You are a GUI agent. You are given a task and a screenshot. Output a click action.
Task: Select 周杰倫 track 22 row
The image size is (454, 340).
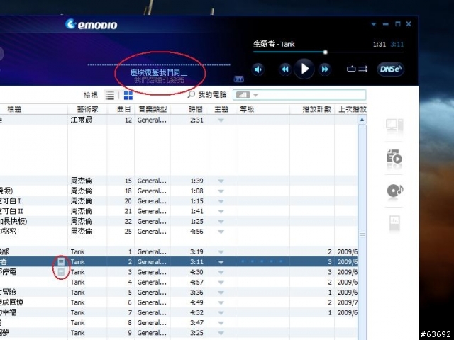click(179, 221)
